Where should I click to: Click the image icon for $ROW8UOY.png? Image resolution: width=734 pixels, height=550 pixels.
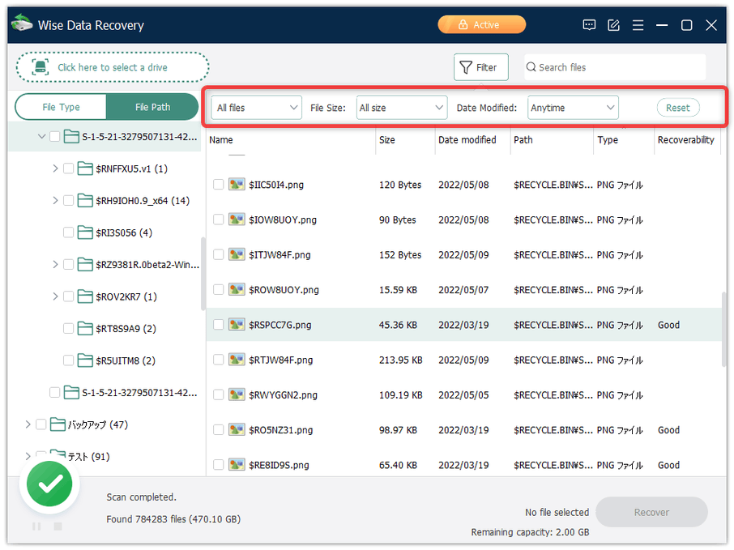pyautogui.click(x=237, y=290)
